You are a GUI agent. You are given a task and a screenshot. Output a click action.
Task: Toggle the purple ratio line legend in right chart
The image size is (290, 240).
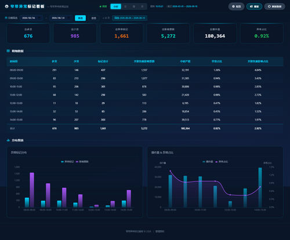coord(222,162)
